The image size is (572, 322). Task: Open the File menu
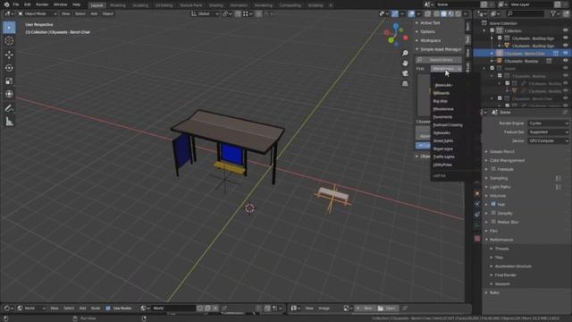tap(16, 4)
